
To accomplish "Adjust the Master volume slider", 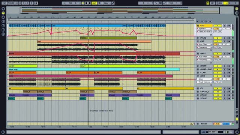I will click(217, 124).
